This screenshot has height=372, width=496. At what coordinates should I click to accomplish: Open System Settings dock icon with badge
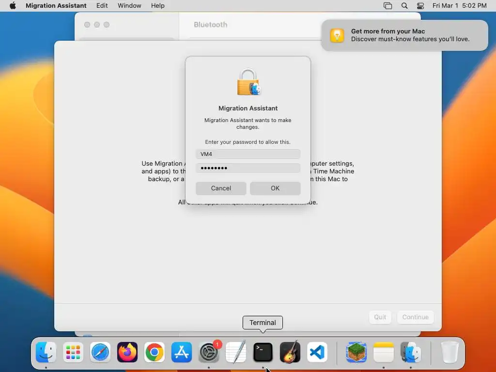209,352
